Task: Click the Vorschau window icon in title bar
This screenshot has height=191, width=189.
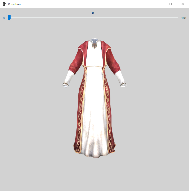Action: pyautogui.click(x=4, y=4)
